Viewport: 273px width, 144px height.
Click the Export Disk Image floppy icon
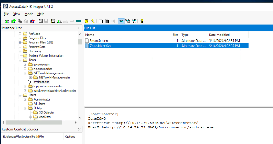click(x=46, y=21)
